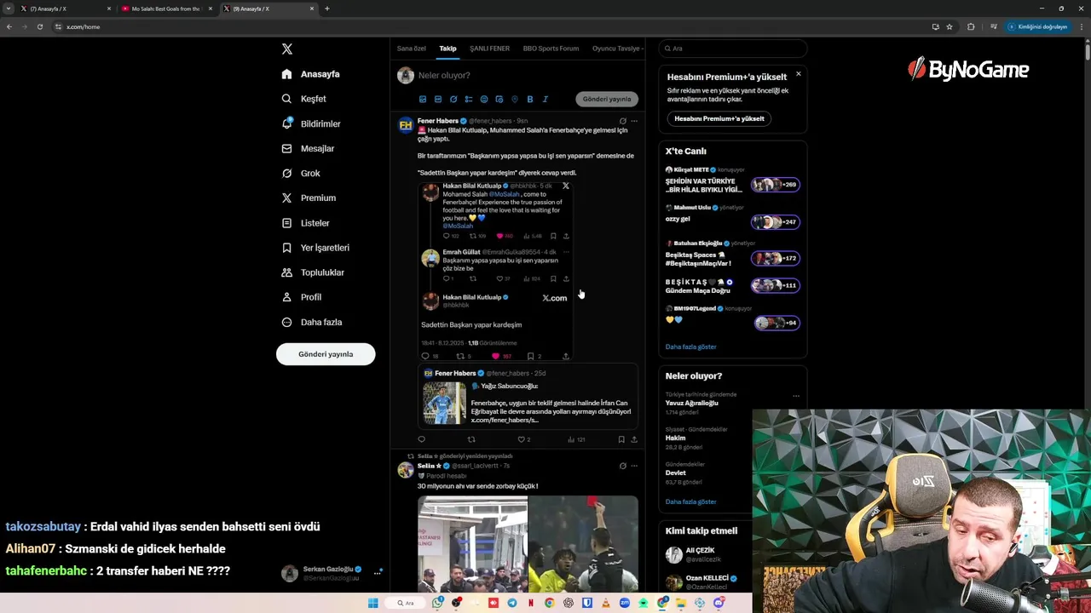Show more live spaces Daha fazla göster

click(x=691, y=347)
